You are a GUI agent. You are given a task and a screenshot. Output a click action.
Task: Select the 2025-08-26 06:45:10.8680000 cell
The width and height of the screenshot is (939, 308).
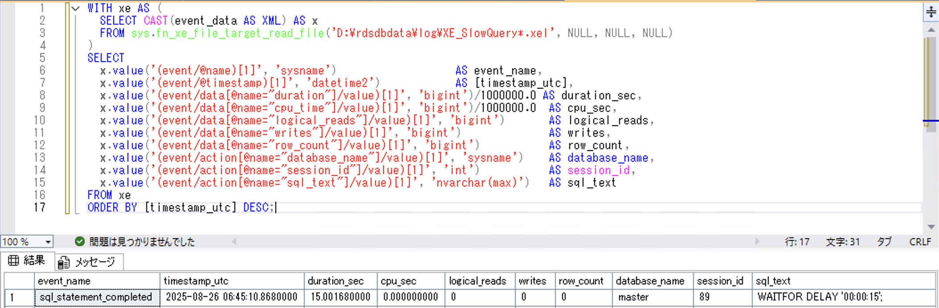pyautogui.click(x=232, y=297)
